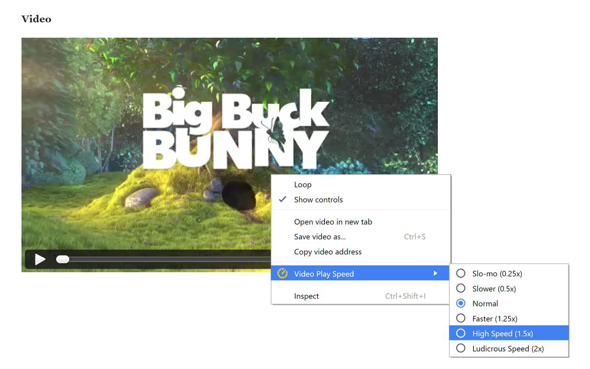Select Ludicrous Speed (2x) option
This screenshot has width=590, height=369.
tap(509, 349)
